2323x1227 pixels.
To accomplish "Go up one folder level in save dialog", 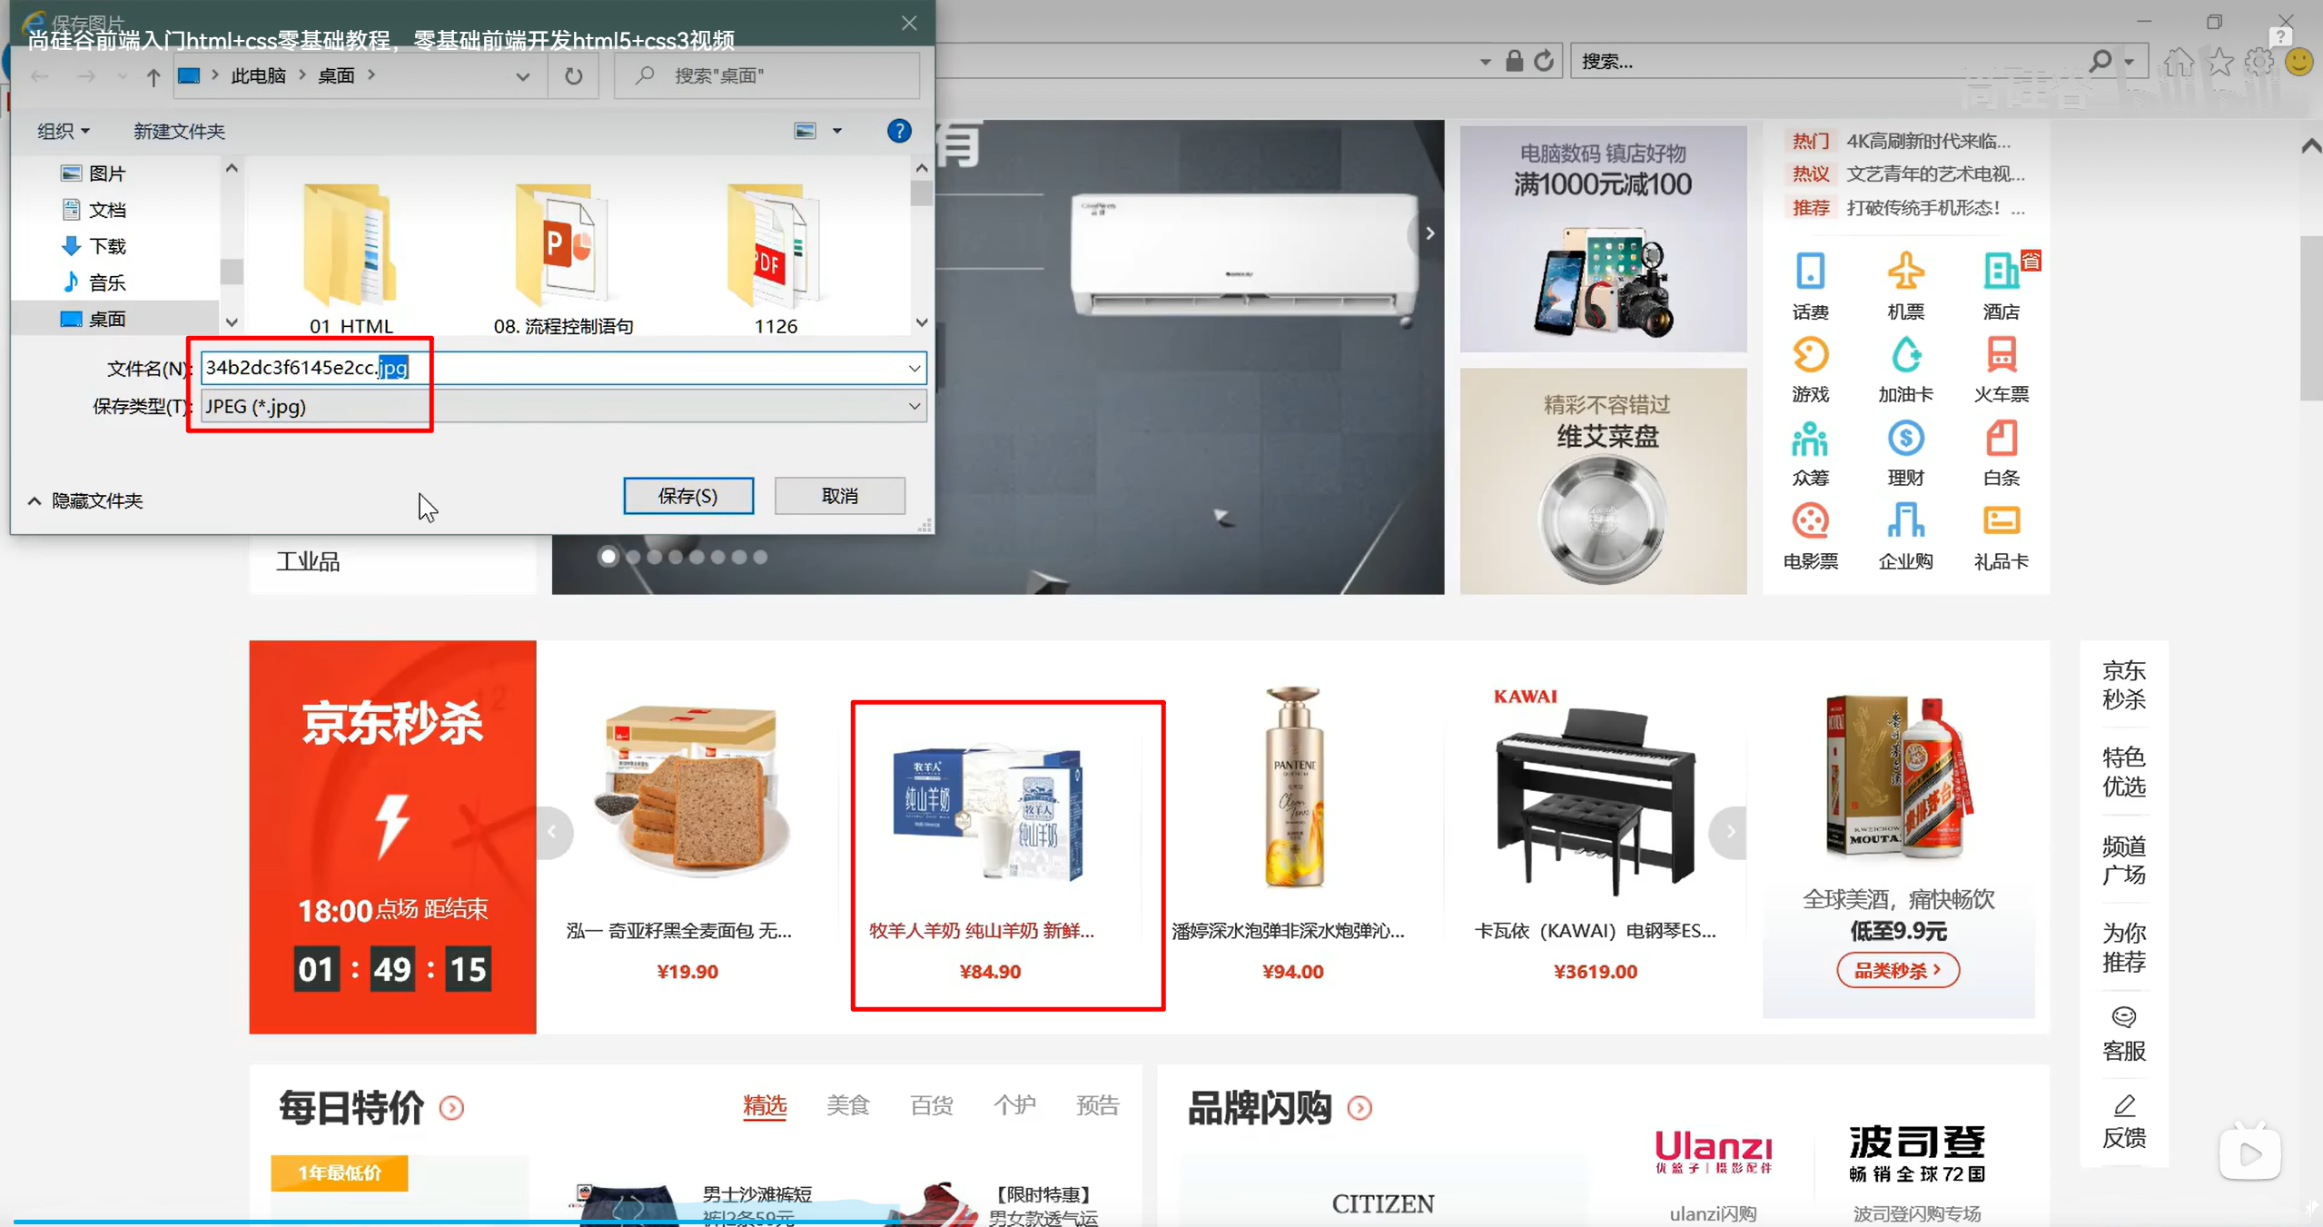I will click(153, 76).
